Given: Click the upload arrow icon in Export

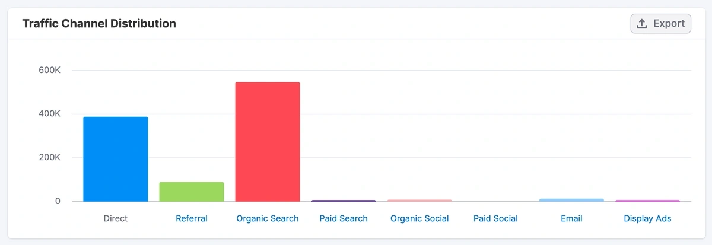Looking at the screenshot, I should point(642,24).
